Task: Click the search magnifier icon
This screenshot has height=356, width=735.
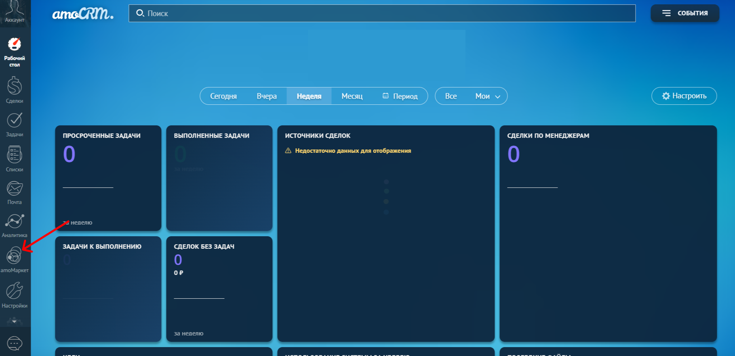Action: point(140,13)
